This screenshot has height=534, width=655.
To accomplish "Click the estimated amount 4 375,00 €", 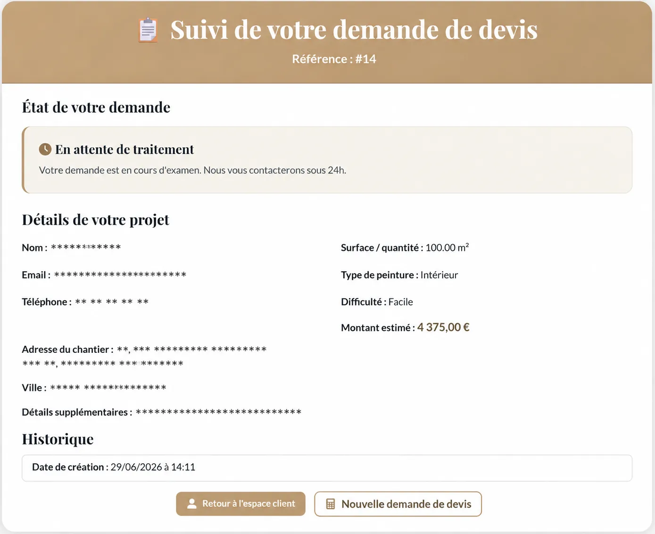I will (x=443, y=327).
